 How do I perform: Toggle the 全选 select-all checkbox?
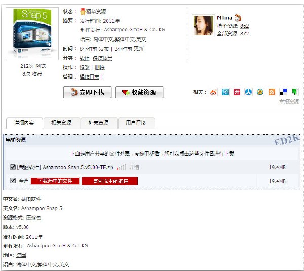13,181
